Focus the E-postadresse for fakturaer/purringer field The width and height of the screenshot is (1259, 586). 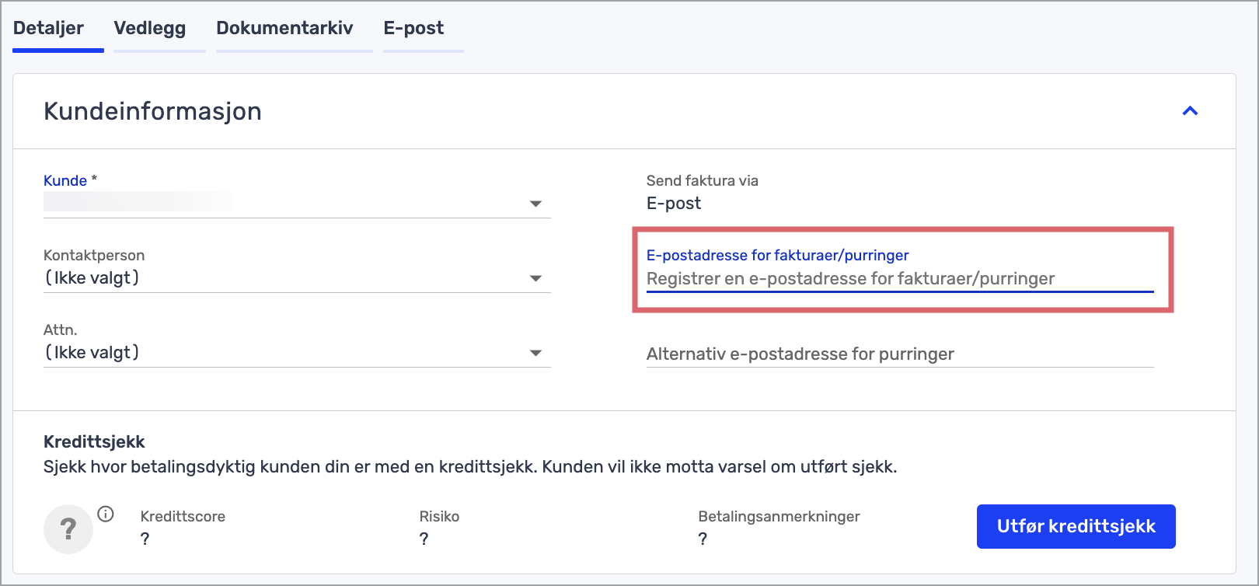click(x=900, y=279)
